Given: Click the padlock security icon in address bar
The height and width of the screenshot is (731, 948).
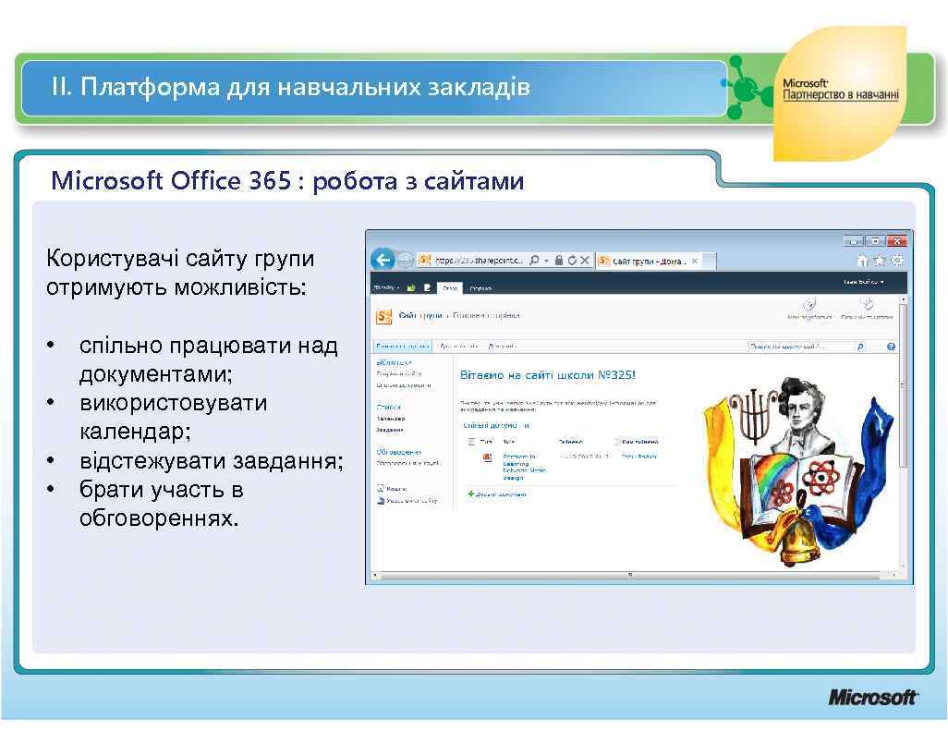Looking at the screenshot, I should 559,260.
